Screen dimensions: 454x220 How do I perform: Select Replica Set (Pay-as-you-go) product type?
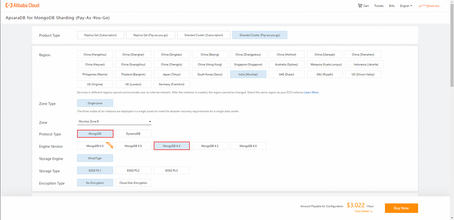[151, 35]
